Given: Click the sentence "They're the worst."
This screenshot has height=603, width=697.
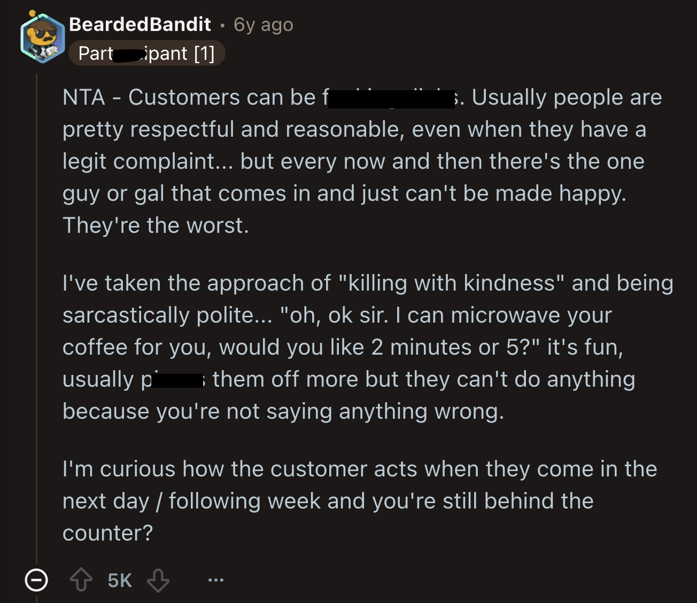Looking at the screenshot, I should (x=156, y=226).
